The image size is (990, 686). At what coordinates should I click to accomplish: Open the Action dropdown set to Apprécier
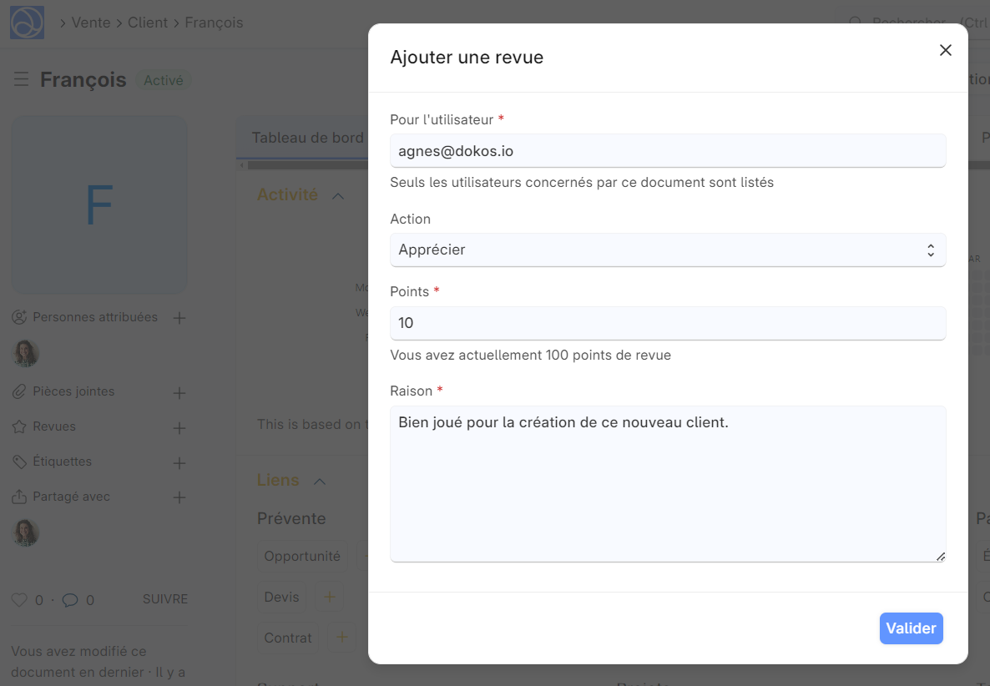pyautogui.click(x=667, y=250)
